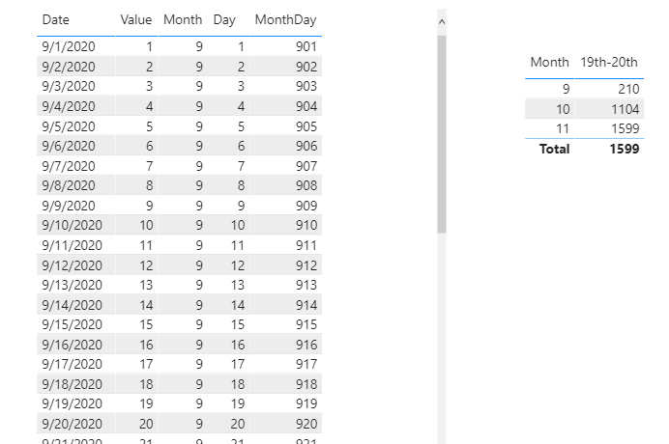
Task: Click the MonthDay value 920
Action: (306, 424)
